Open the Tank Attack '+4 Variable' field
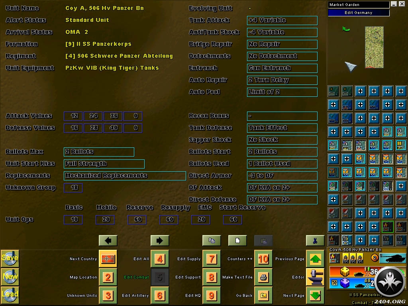Image resolution: width=408 pixels, height=306 pixels. click(x=282, y=20)
